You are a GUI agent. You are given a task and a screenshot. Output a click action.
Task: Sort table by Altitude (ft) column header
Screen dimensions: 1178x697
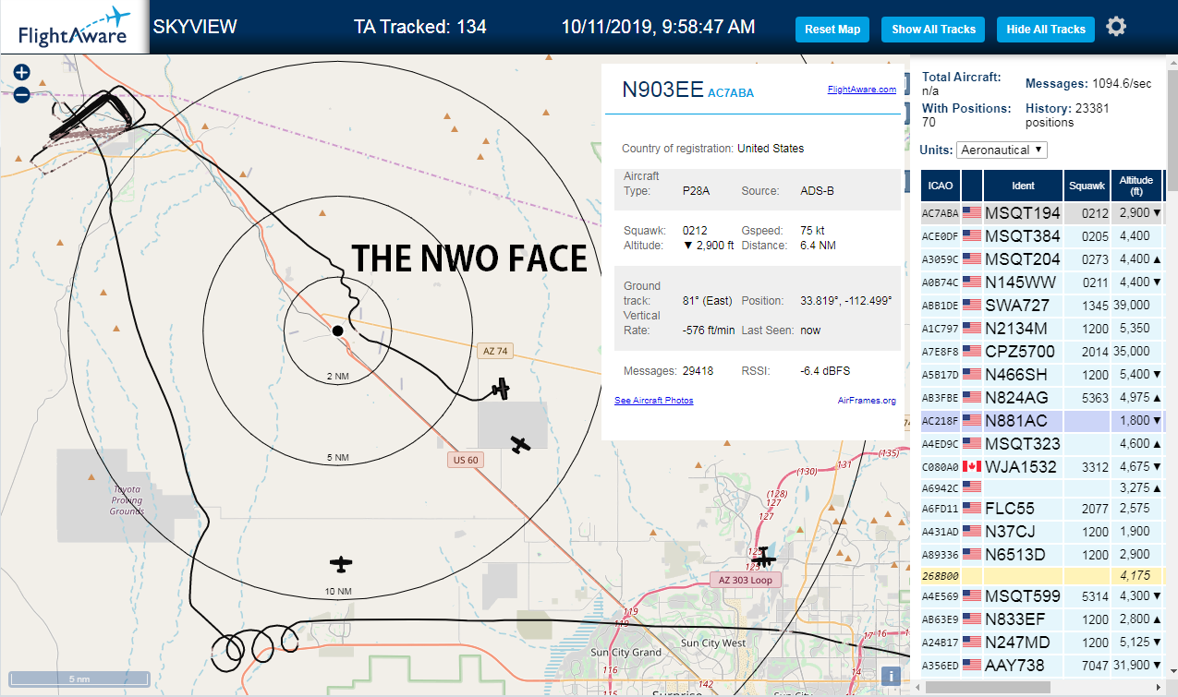[1136, 185]
